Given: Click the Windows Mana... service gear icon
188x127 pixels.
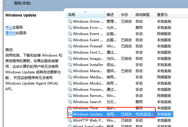Looking at the screenshot, I should 70,71.
